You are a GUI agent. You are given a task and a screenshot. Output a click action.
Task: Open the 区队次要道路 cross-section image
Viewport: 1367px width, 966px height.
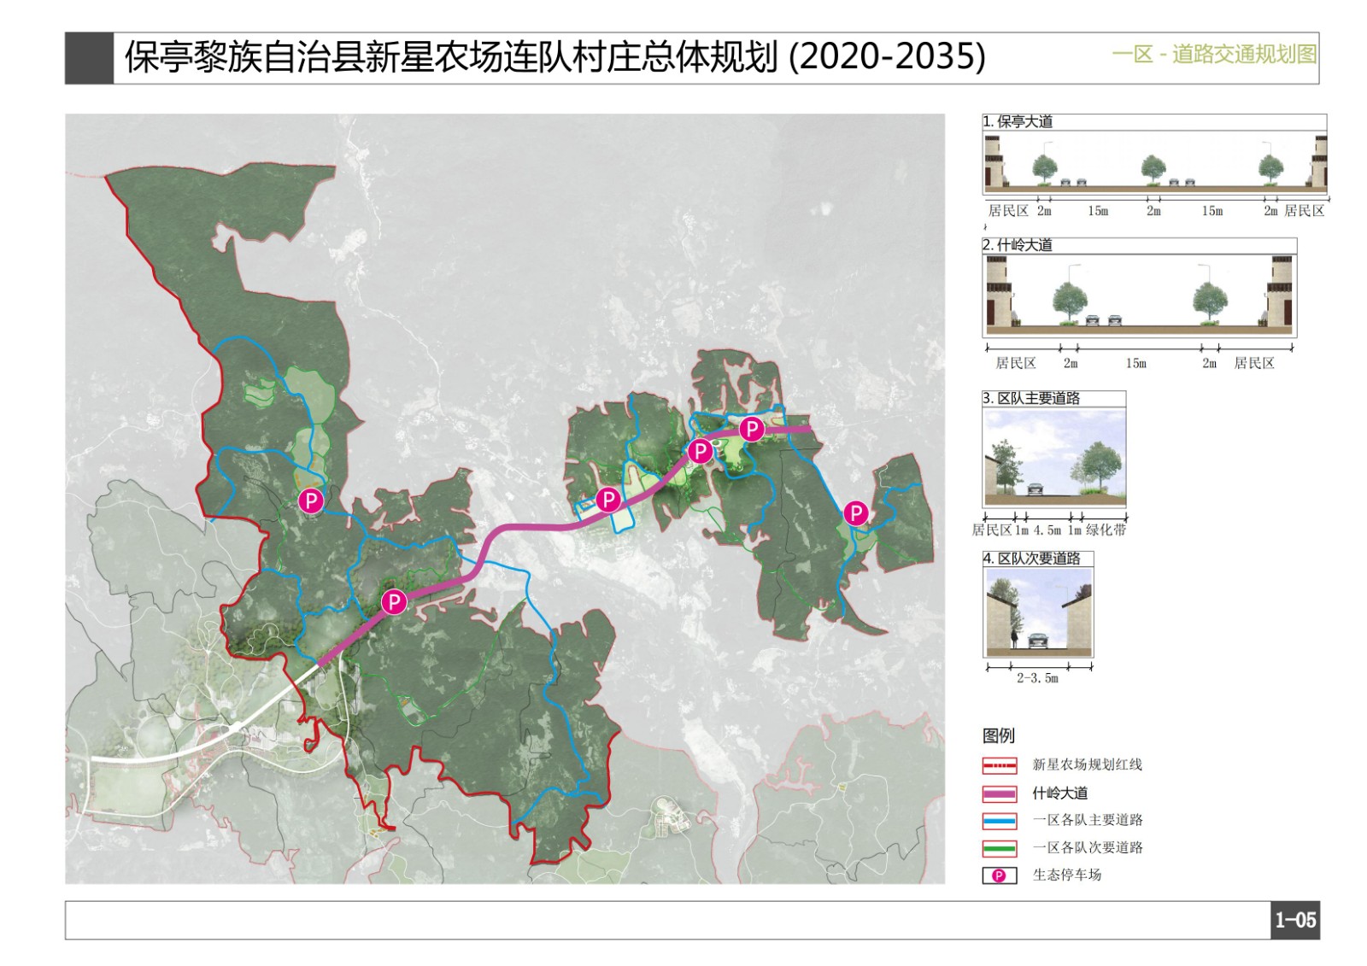tap(1038, 612)
